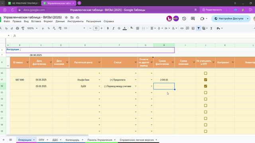Increase decimal places
Viewport: 255px width, 143px height.
tap(60, 28)
